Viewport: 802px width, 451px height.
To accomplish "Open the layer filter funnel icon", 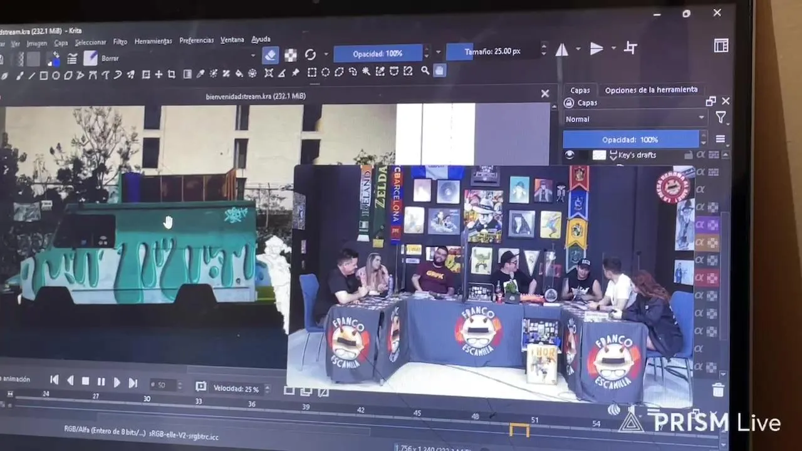I will (721, 118).
